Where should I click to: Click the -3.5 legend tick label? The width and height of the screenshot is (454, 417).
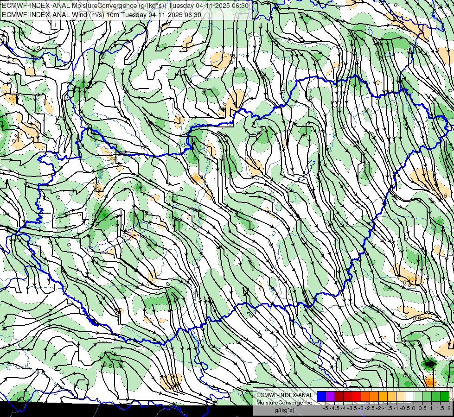click(352, 408)
